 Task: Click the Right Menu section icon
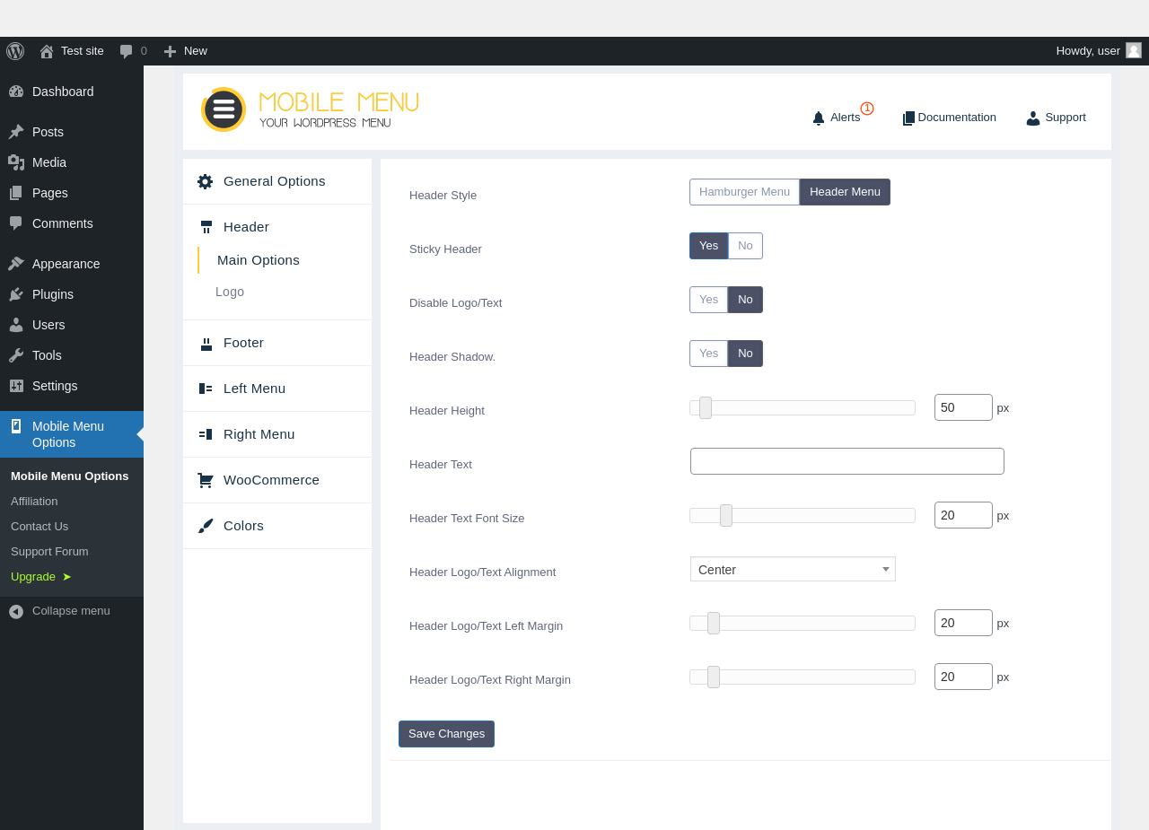tap(206, 434)
